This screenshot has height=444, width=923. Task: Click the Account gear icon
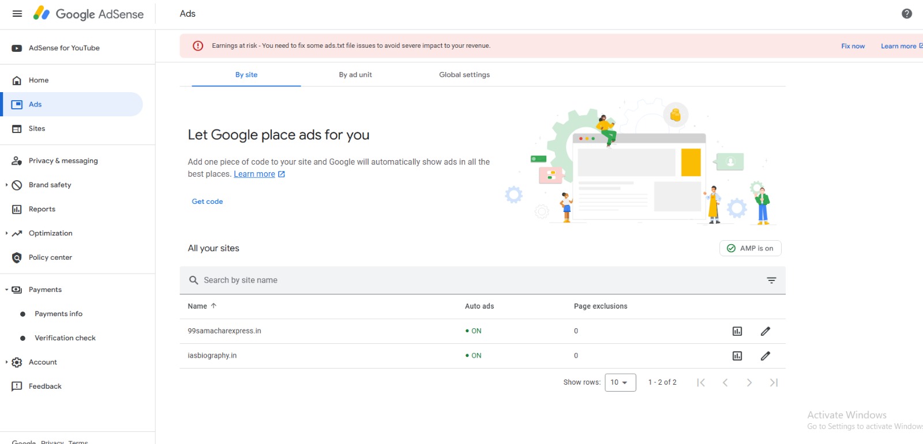click(17, 363)
